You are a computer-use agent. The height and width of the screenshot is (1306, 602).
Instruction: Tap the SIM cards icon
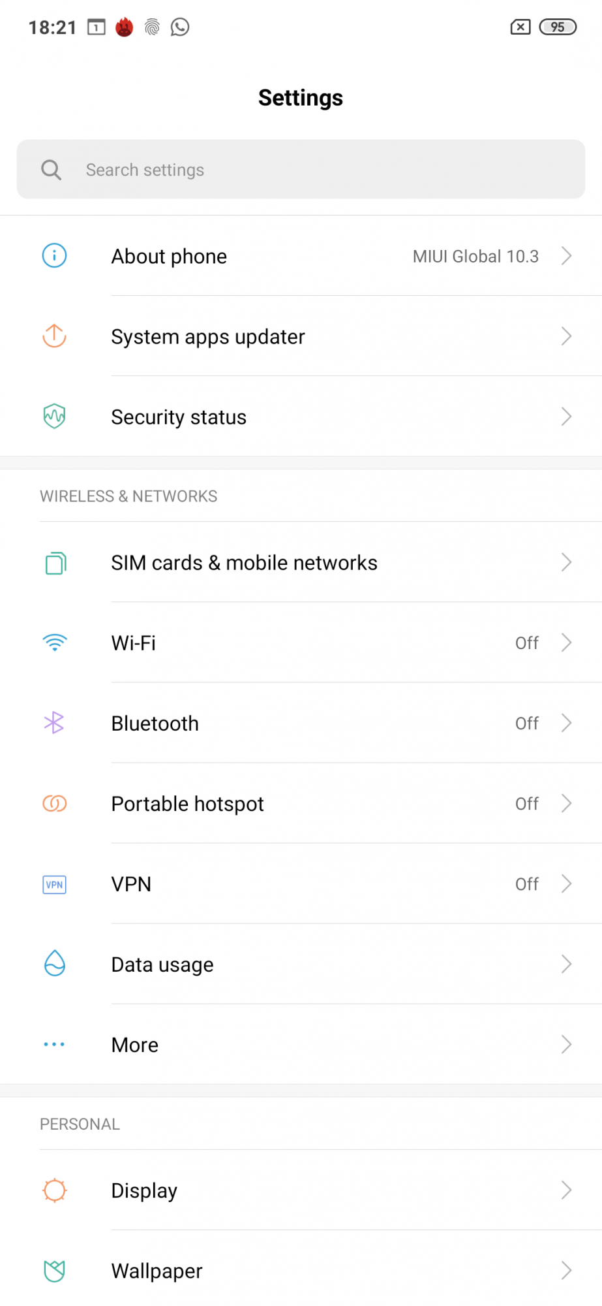pos(55,562)
